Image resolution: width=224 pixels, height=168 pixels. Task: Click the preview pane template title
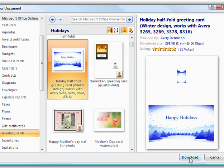(175, 26)
